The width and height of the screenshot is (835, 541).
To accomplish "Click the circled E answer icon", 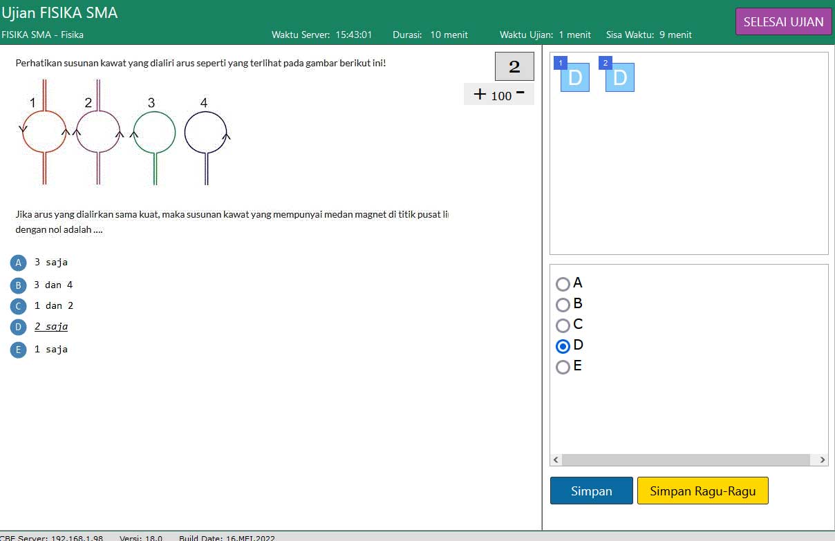I will (19, 350).
